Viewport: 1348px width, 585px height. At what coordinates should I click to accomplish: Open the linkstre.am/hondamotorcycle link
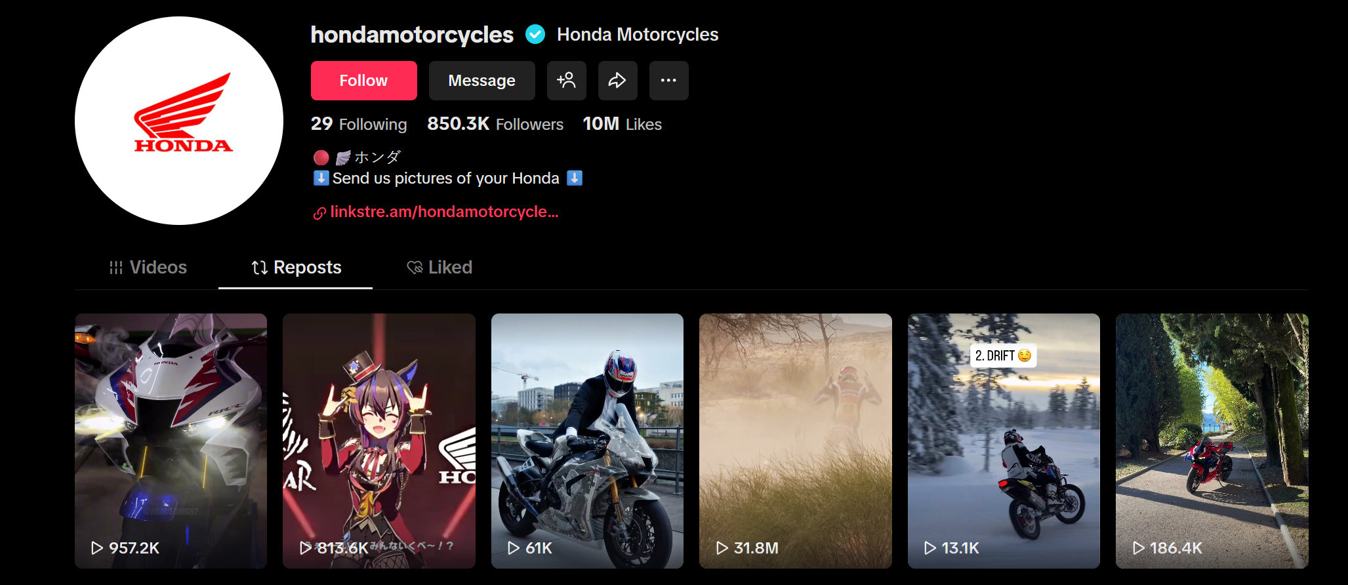click(444, 212)
